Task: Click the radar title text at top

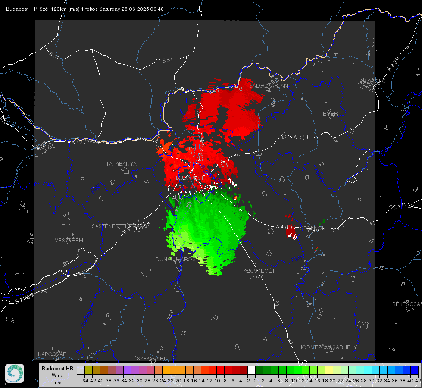Action: pyautogui.click(x=85, y=9)
